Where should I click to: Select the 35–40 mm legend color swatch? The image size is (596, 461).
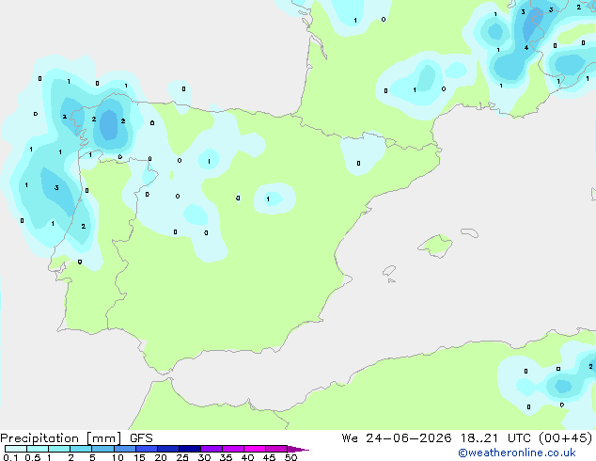pos(232,449)
